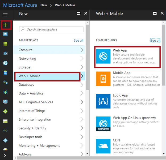Expand the Databases category chevron

tap(82, 85)
